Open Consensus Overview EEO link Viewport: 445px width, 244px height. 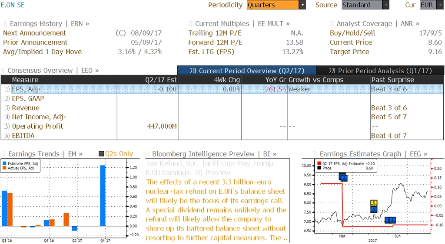point(53,71)
